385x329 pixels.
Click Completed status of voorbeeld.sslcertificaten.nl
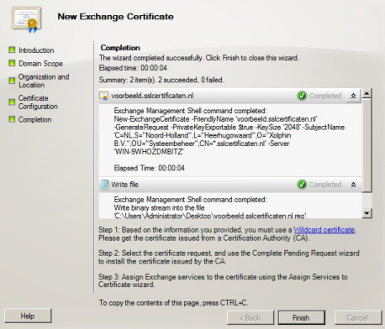point(325,96)
